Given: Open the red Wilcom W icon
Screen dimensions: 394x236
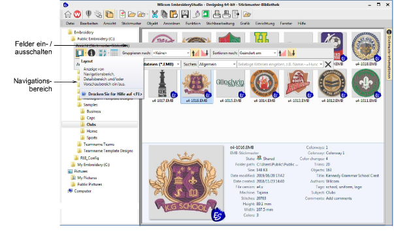Looking at the screenshot, I should click(x=77, y=14).
